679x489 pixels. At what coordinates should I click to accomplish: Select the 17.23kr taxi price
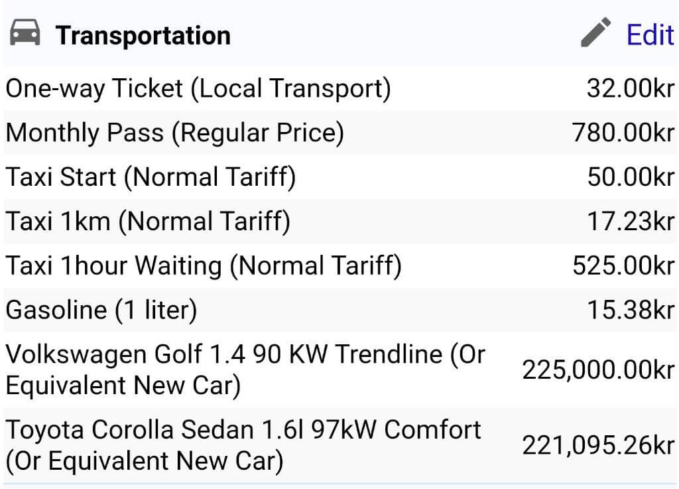[631, 222]
